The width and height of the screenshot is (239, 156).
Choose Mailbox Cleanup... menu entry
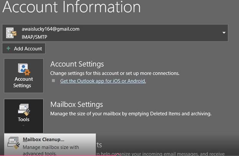click(x=50, y=145)
